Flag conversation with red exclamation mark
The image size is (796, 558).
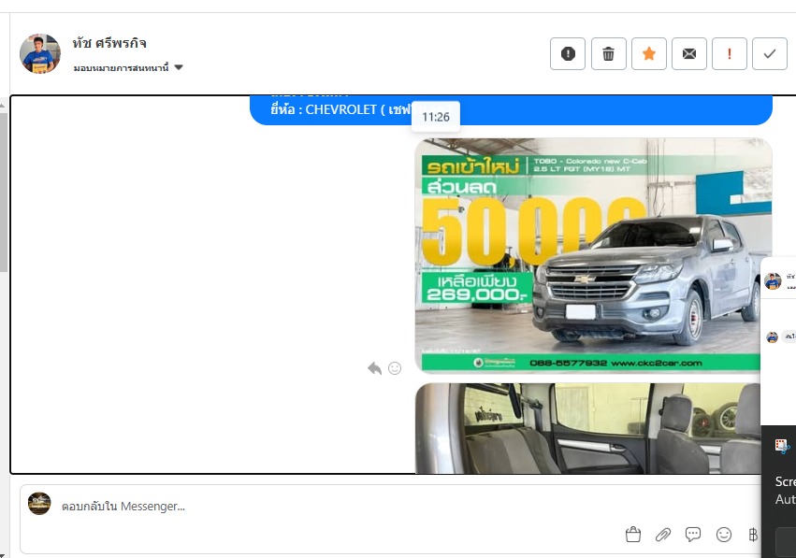730,54
